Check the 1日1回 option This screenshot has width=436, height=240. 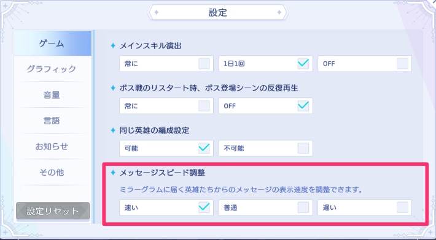tap(265, 64)
